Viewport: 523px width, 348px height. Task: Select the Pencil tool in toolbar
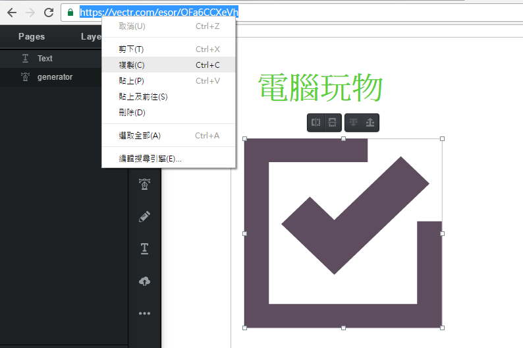(x=144, y=217)
